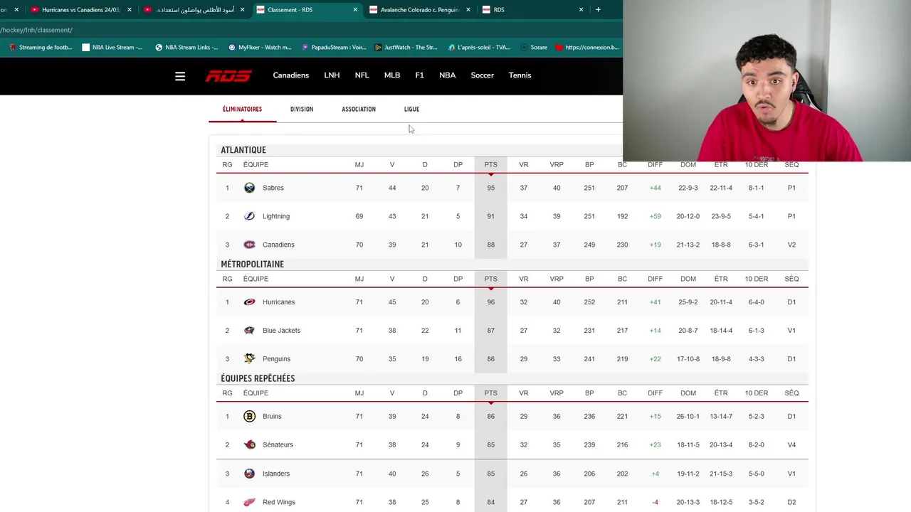The height and width of the screenshot is (512, 911).
Task: Select the Ligue standings tab
Action: coord(411,110)
